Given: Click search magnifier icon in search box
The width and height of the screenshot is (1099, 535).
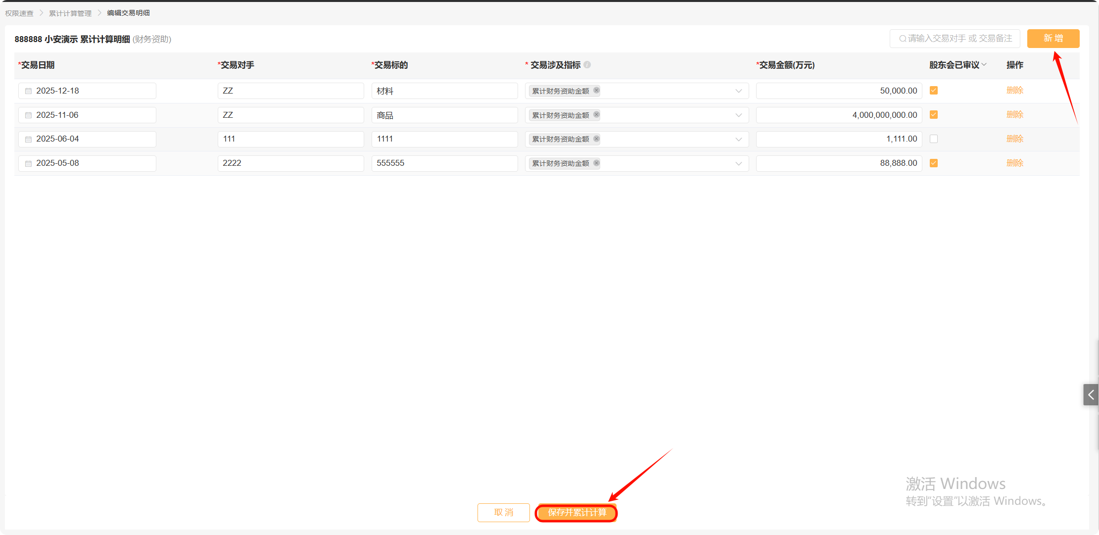Looking at the screenshot, I should [903, 39].
